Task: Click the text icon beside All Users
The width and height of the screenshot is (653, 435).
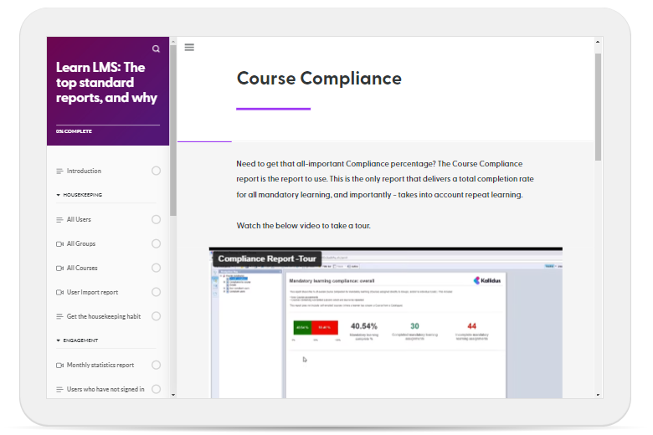Action: 59,220
